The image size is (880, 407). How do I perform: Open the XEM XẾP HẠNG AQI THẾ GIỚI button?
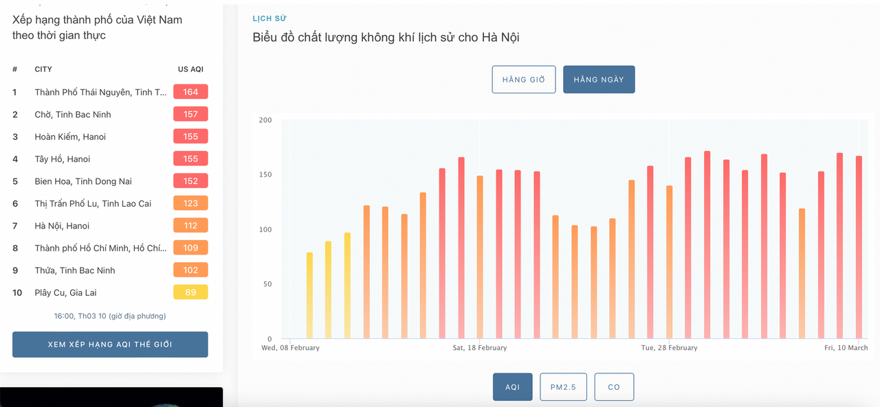110,345
